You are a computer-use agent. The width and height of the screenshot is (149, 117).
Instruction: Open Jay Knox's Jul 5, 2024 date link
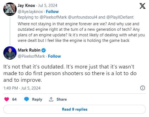[48, 6]
